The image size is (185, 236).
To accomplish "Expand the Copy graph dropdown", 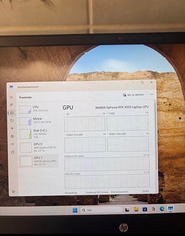I will 111,113.
